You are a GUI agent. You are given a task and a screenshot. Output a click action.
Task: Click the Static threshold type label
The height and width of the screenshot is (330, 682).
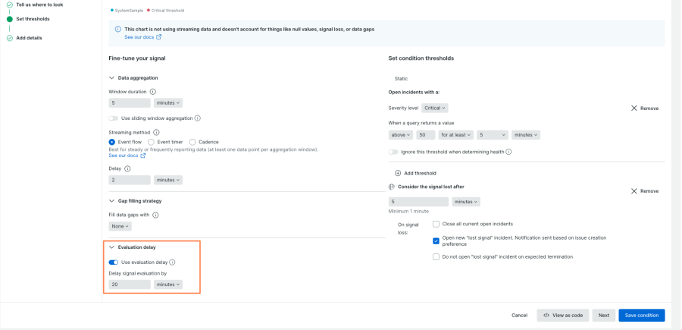tap(401, 79)
